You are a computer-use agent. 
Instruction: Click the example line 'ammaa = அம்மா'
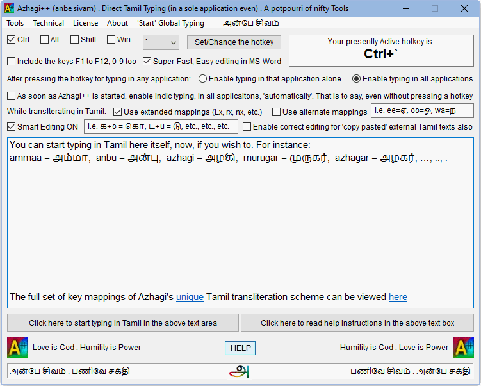tap(49, 158)
